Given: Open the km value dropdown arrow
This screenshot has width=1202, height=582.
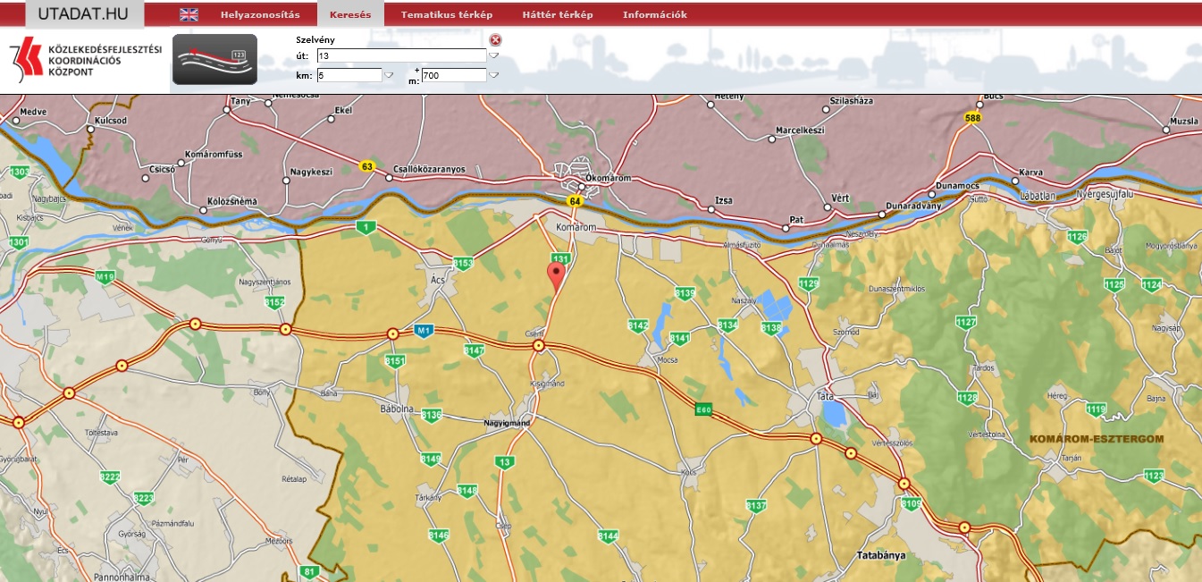Looking at the screenshot, I should pyautogui.click(x=389, y=76).
